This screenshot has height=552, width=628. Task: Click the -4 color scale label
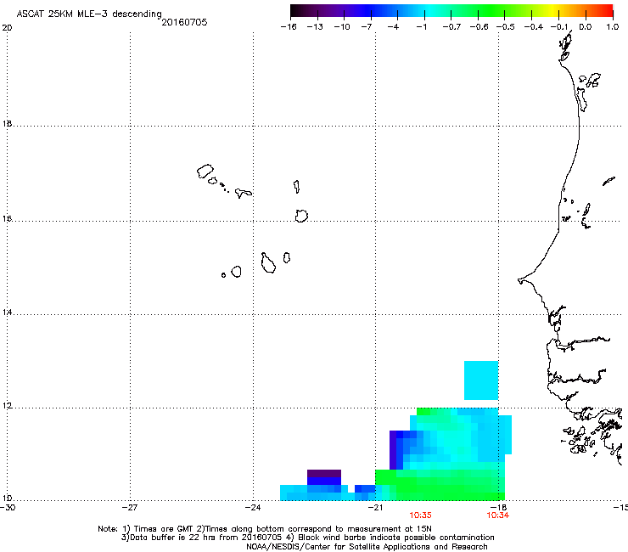coord(393,27)
